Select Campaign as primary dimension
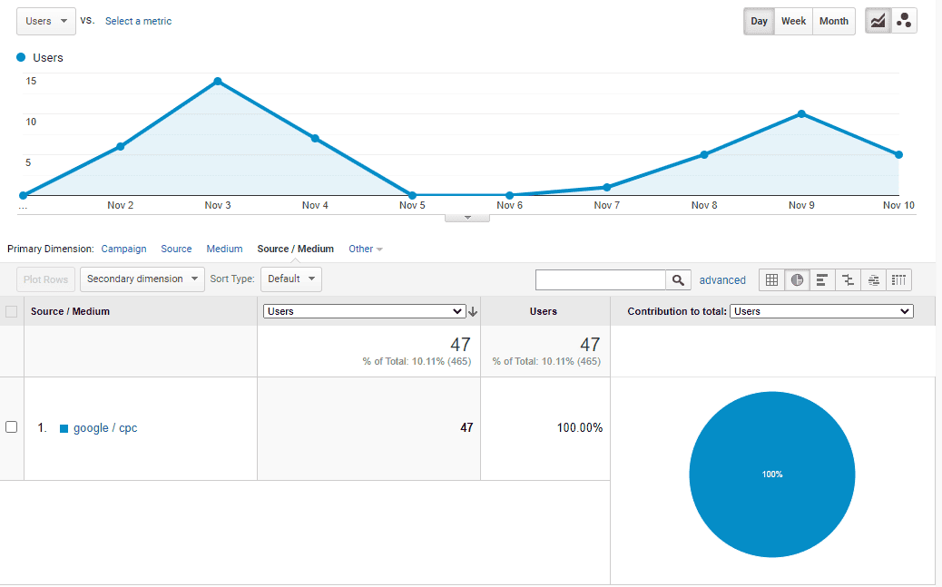942x587 pixels. [x=123, y=249]
